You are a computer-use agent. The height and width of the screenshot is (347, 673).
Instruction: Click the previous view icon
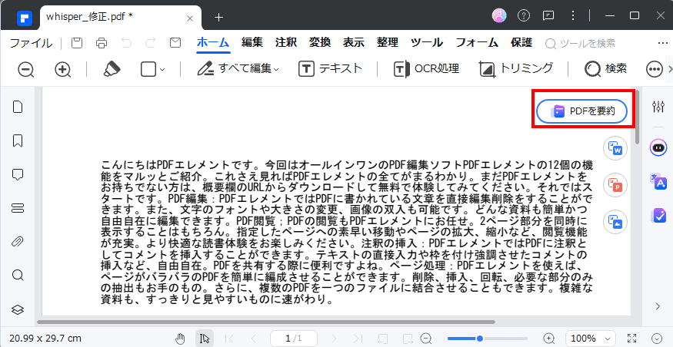pos(383,339)
